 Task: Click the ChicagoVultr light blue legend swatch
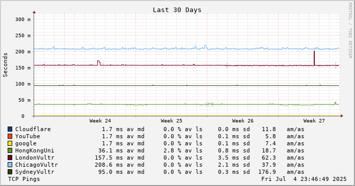click(x=10, y=165)
